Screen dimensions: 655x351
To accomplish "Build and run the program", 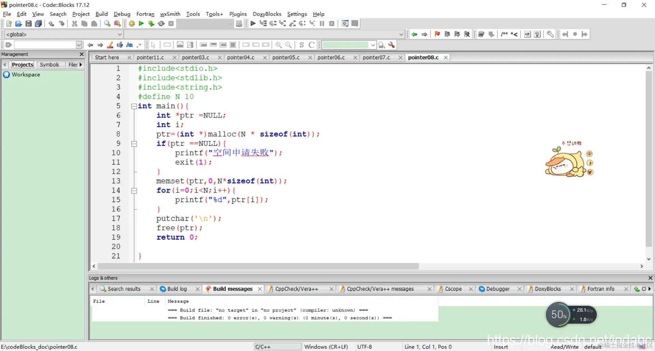I will 151,24.
